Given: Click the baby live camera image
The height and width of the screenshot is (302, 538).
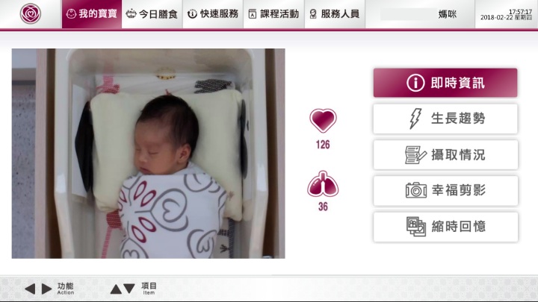Looking at the screenshot, I should point(148,154).
